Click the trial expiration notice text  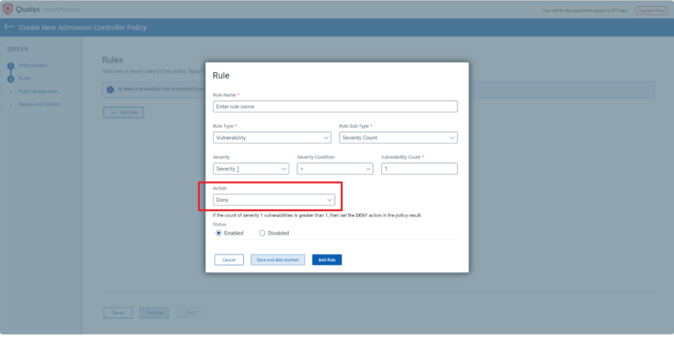585,10
